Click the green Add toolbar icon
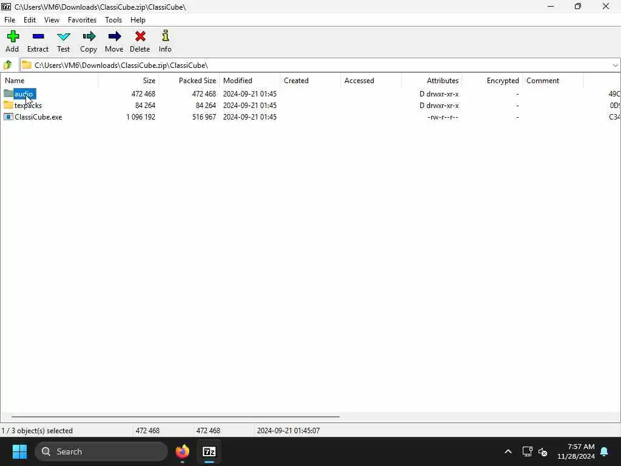This screenshot has height=466, width=621. (13, 36)
